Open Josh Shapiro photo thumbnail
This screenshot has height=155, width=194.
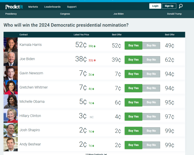[11, 130]
